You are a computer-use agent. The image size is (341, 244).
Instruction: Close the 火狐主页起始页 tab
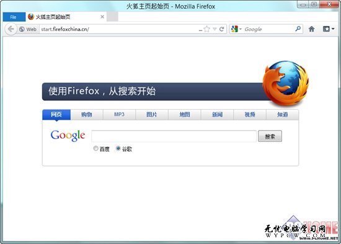tap(102, 17)
